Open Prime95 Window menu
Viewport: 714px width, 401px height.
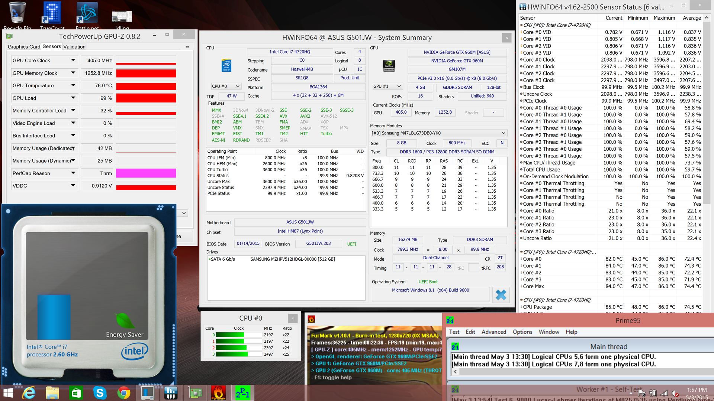[x=549, y=332]
